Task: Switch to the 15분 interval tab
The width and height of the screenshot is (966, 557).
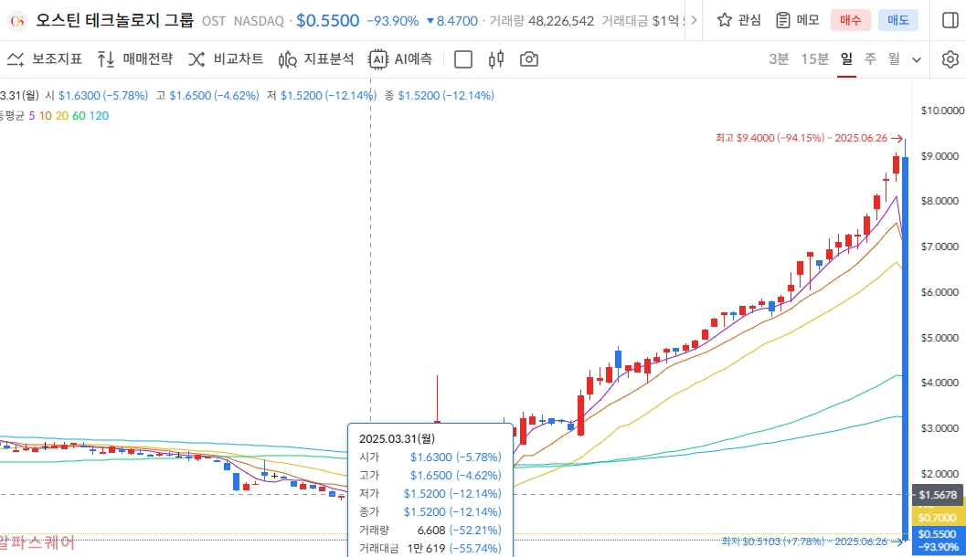Action: pyautogui.click(x=814, y=59)
